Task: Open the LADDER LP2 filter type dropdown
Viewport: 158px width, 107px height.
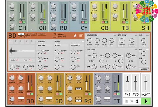Action: tap(77, 45)
